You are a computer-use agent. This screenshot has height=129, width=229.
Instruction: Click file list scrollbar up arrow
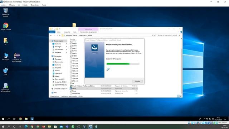[181, 39]
